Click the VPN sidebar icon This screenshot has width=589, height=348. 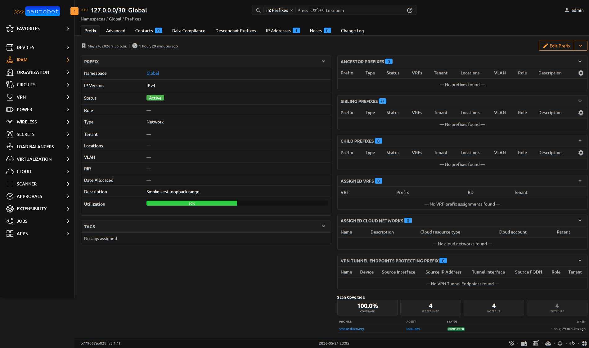10,97
